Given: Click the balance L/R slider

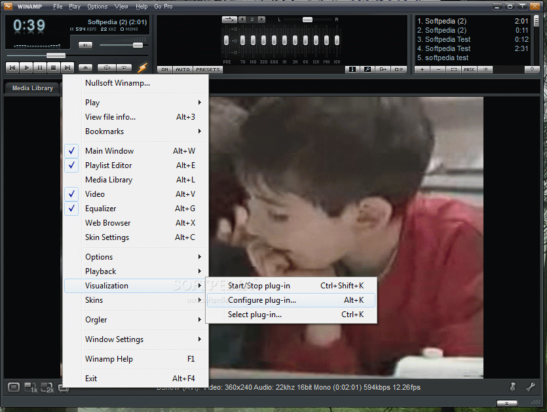Looking at the screenshot, I should (307, 20).
